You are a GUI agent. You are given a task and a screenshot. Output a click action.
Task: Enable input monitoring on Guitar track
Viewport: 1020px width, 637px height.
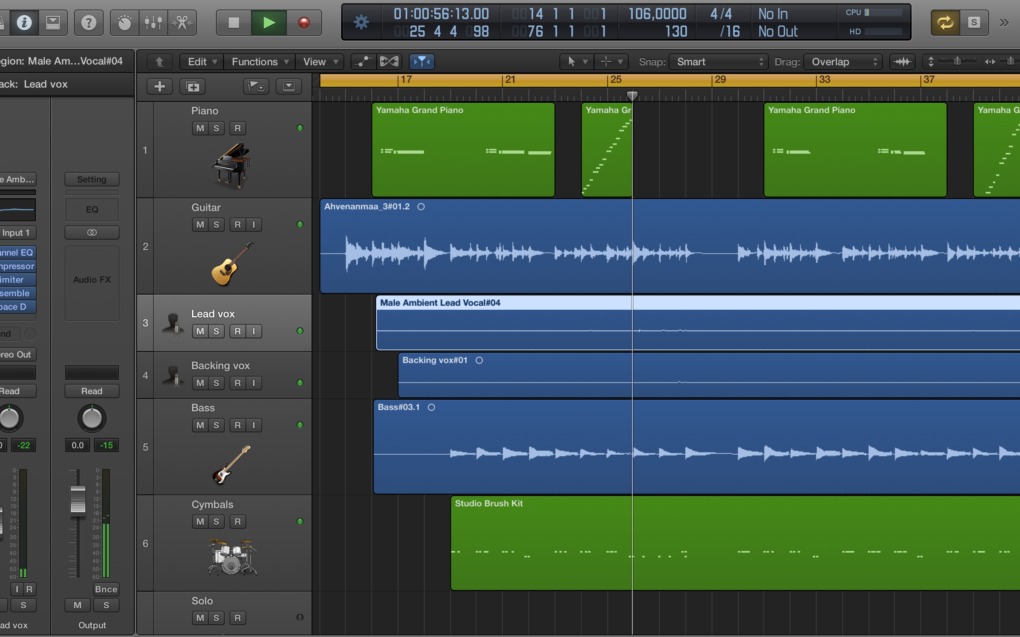tap(254, 225)
